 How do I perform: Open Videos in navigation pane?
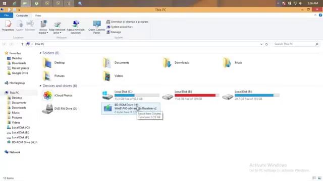(x=16, y=123)
